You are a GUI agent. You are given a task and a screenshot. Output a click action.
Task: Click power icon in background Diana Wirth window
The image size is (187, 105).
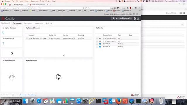(x=184, y=13)
